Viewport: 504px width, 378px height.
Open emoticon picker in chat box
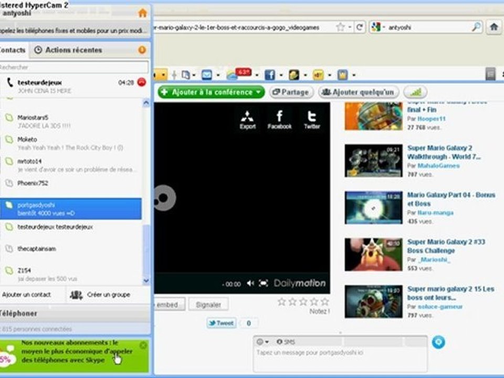[262, 342]
